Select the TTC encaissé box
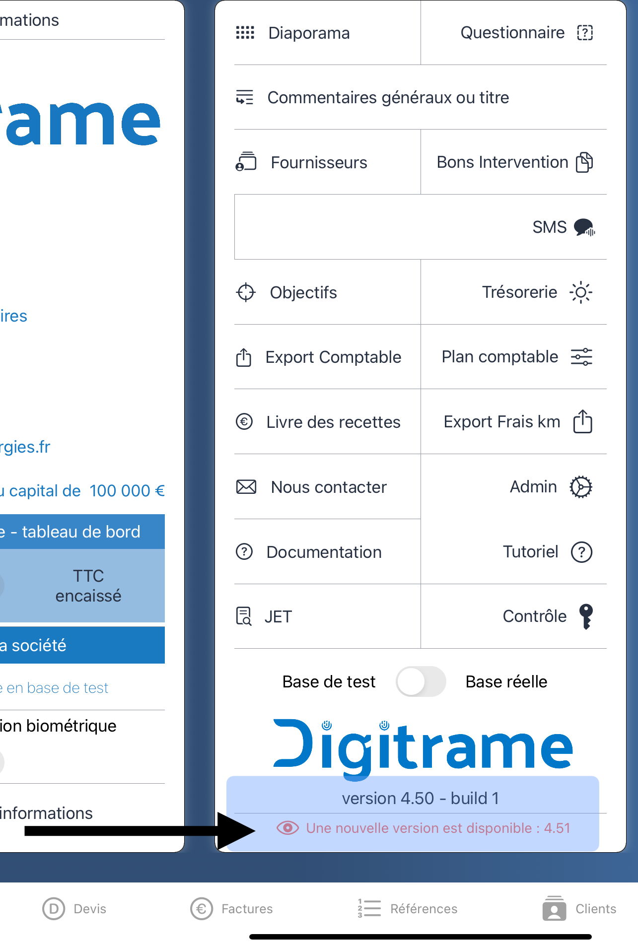The height and width of the screenshot is (947, 638). tap(88, 586)
